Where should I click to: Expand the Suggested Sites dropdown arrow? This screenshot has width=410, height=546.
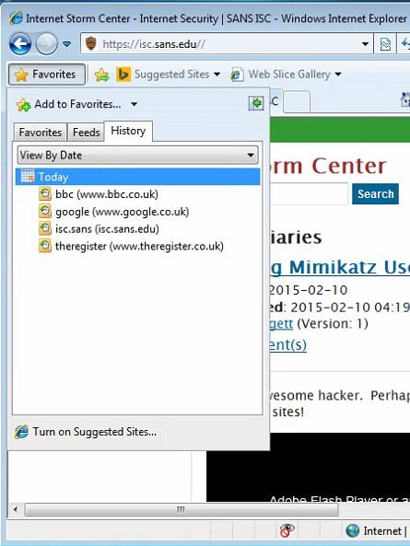click(217, 75)
